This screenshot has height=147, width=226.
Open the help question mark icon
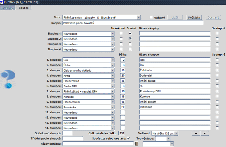coord(8,79)
